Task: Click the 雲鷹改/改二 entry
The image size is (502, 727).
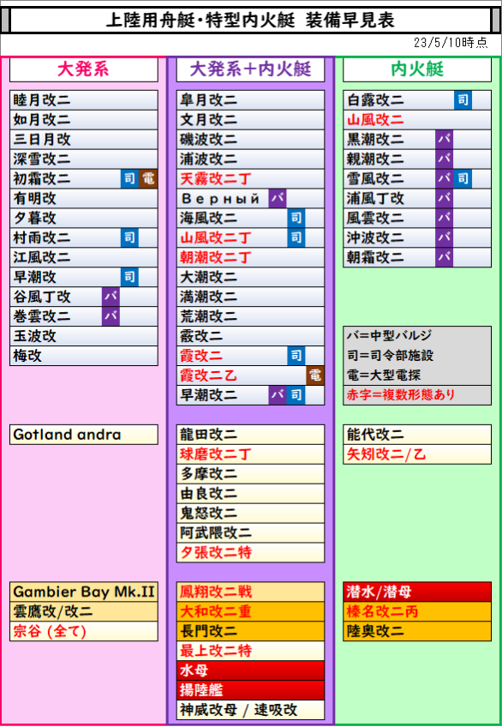Action: (x=84, y=611)
